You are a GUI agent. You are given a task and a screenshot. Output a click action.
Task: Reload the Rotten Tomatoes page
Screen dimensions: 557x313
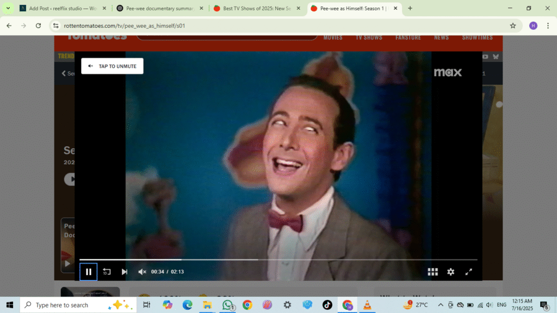click(x=39, y=26)
